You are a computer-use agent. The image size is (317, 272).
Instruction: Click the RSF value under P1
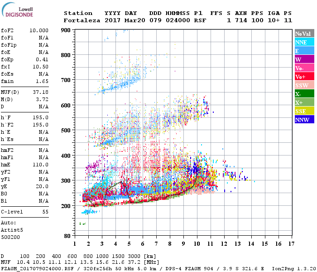coord(200,20)
